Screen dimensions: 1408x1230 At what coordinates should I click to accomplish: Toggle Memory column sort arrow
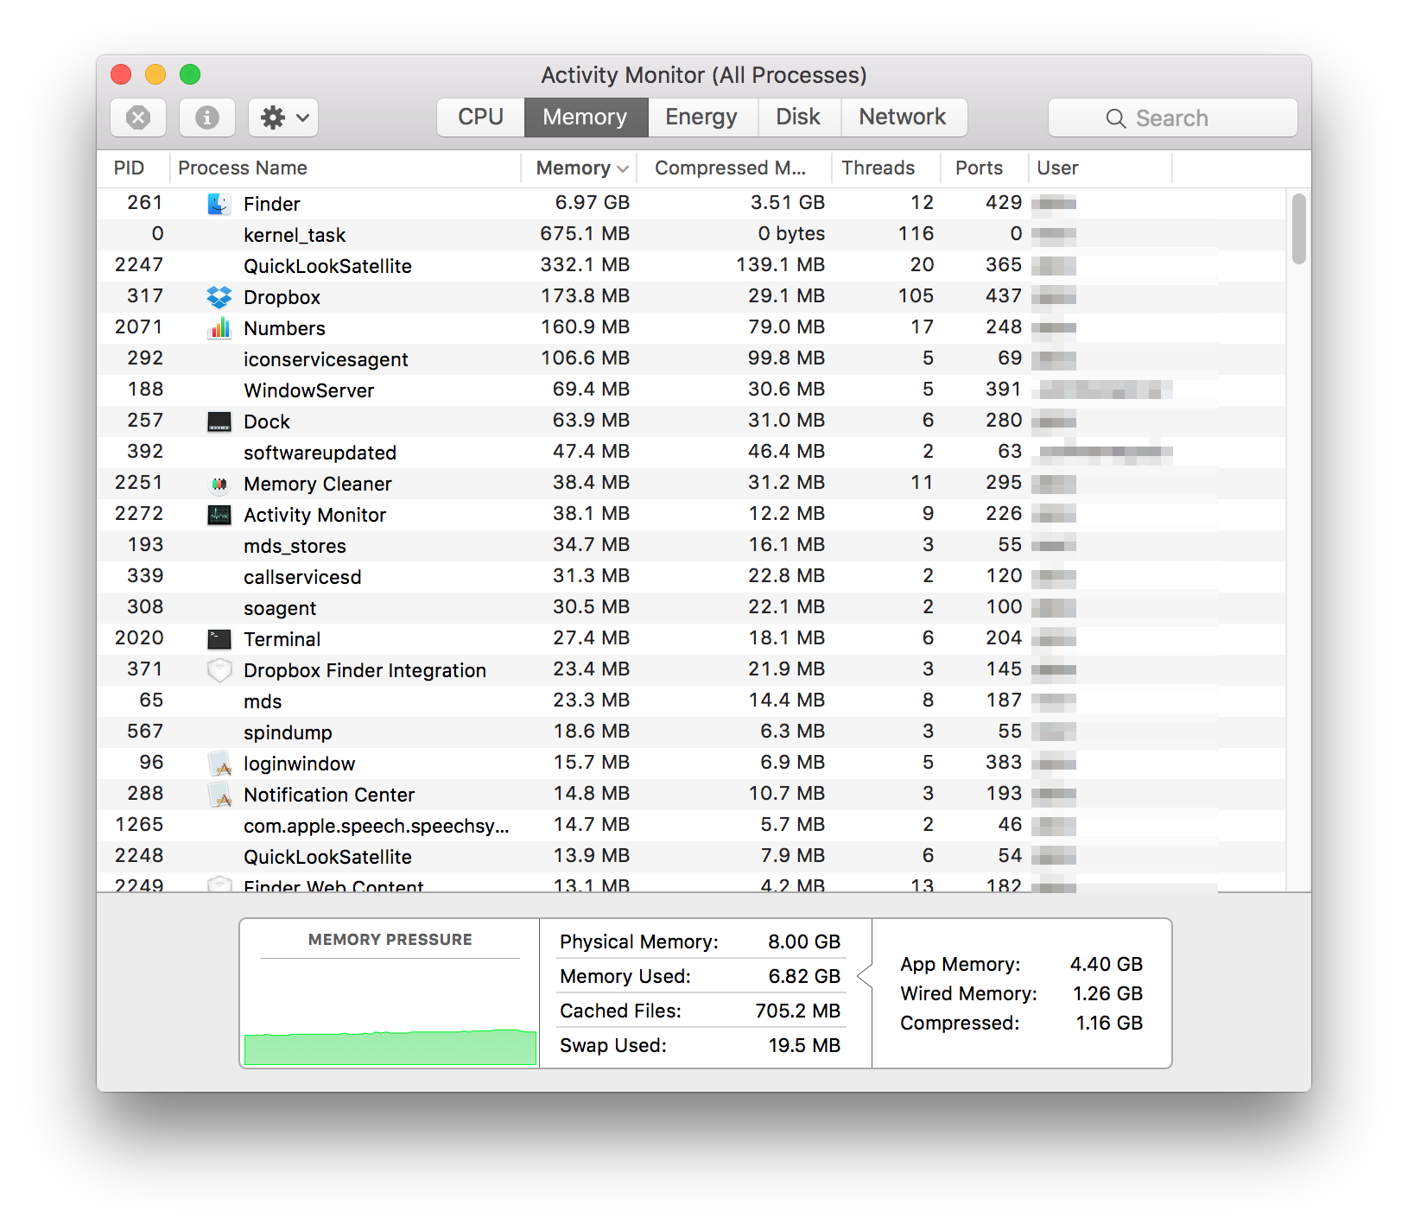(623, 168)
